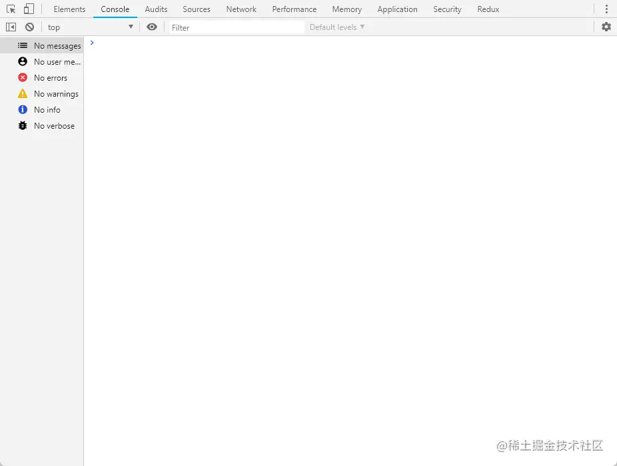The height and width of the screenshot is (466, 617).
Task: Click the messages list icon
Action: coord(23,45)
